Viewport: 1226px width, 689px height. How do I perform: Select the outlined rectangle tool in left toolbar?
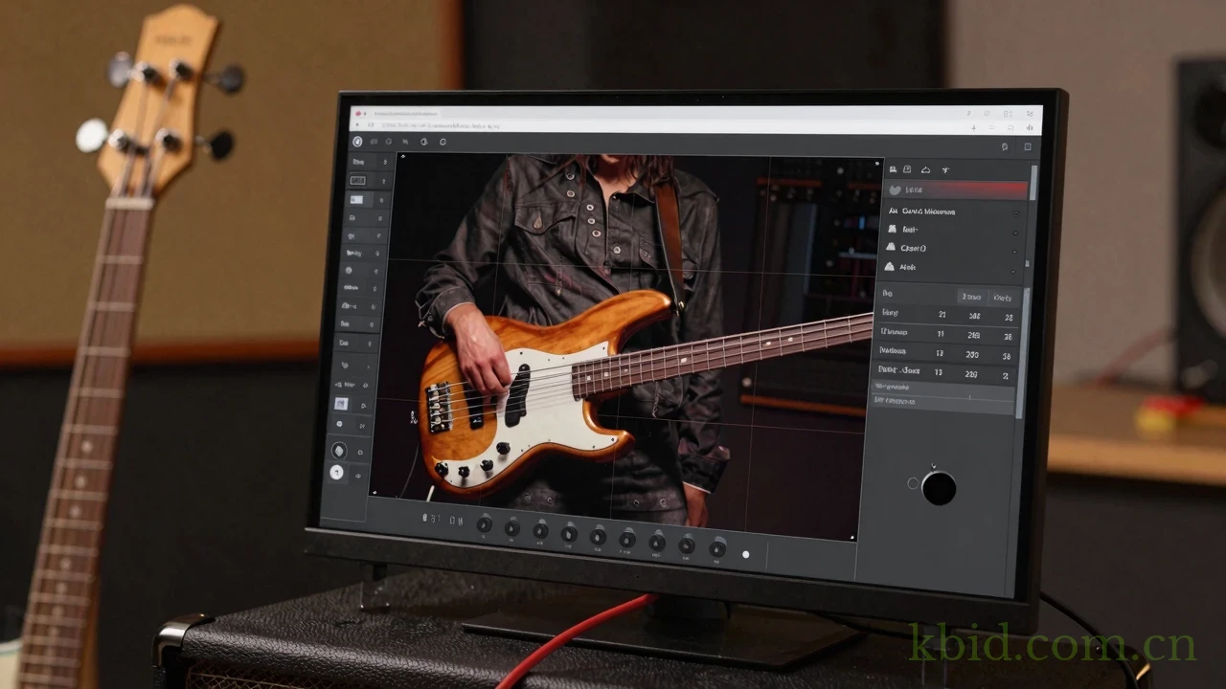358,180
